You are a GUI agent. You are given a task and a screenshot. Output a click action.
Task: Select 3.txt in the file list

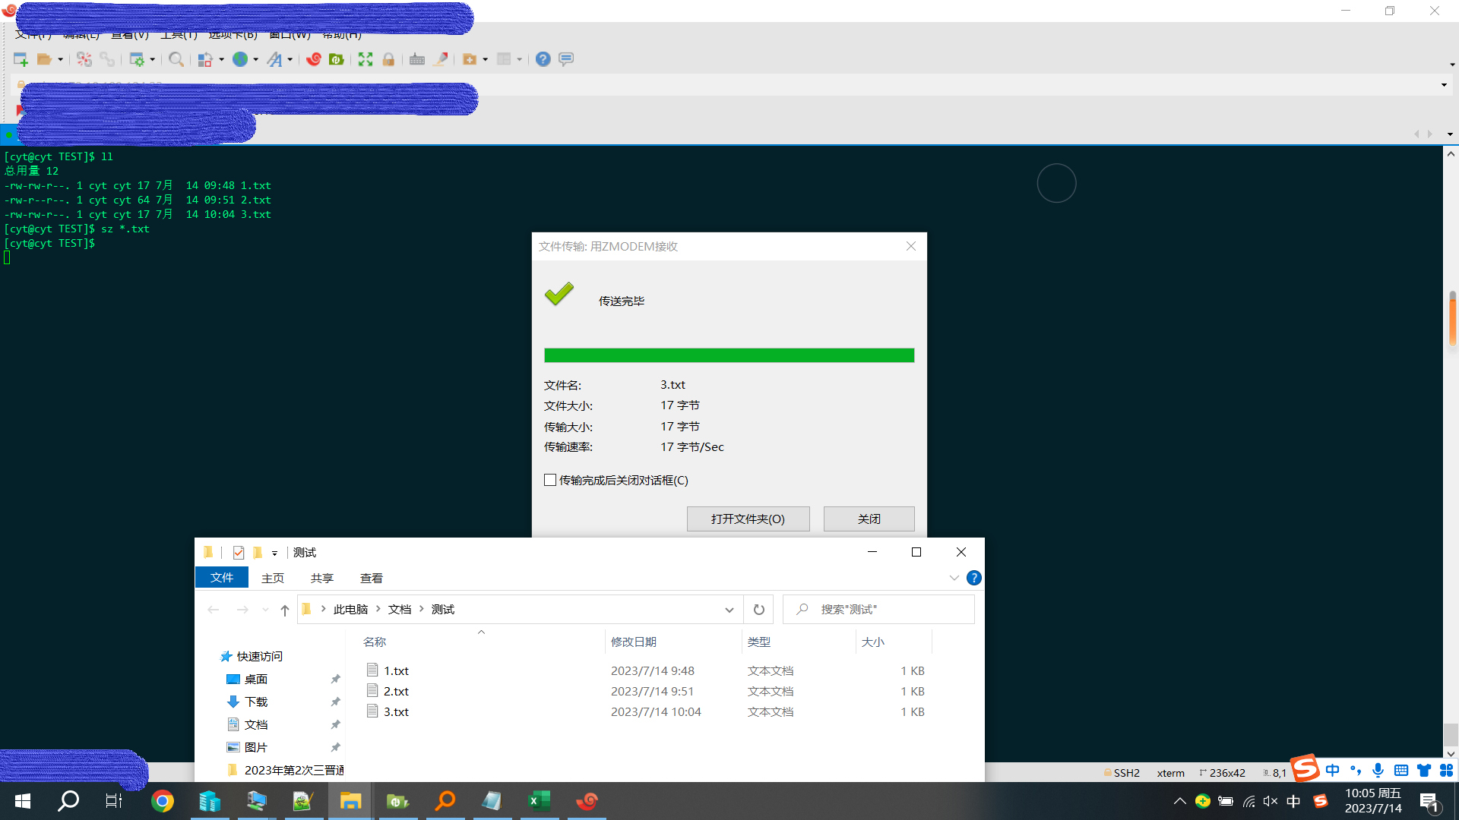[x=396, y=712]
